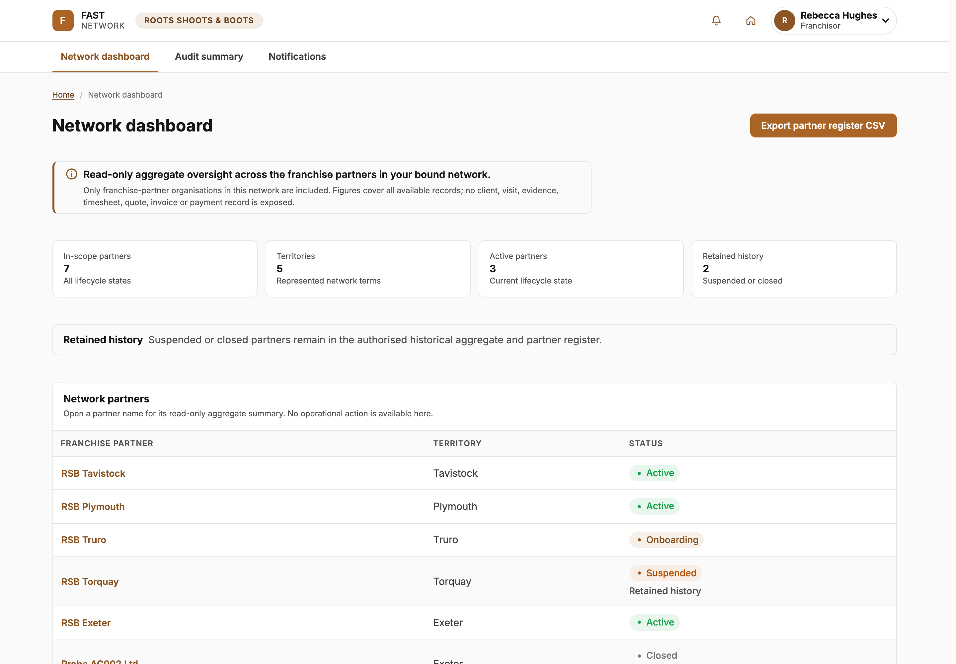Open the notifications bell icon

[x=716, y=20]
